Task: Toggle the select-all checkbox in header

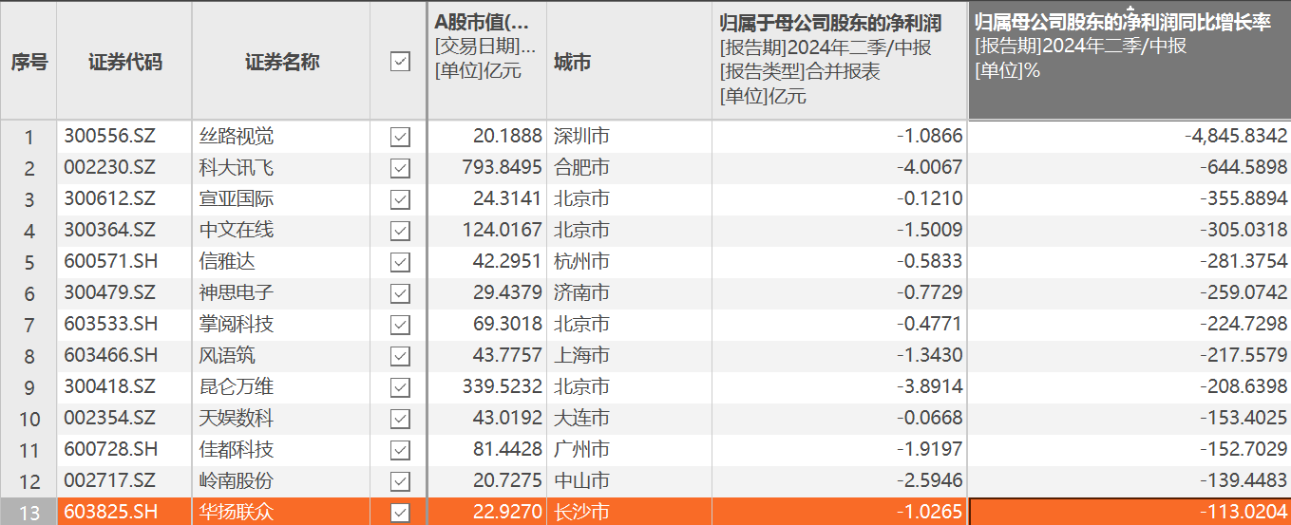Action: tap(400, 62)
